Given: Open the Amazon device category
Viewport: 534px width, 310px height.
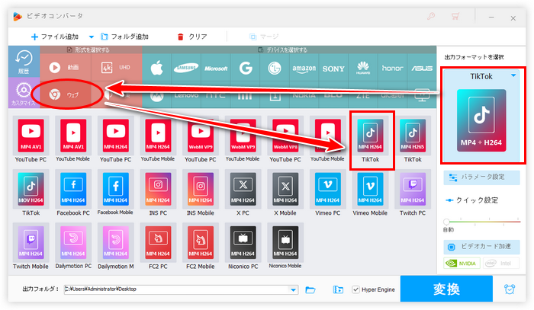Looking at the screenshot, I should pyautogui.click(x=304, y=68).
